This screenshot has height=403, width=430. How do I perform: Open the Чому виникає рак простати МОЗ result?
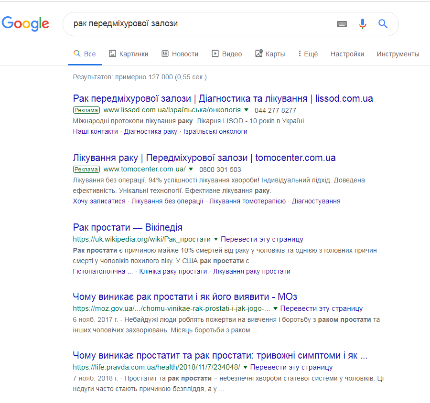click(x=185, y=297)
